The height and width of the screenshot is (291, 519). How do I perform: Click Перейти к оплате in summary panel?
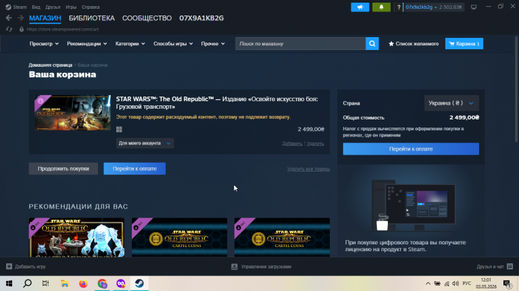[x=411, y=149]
